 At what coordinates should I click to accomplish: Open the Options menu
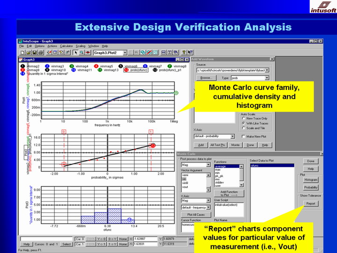pos(39,46)
